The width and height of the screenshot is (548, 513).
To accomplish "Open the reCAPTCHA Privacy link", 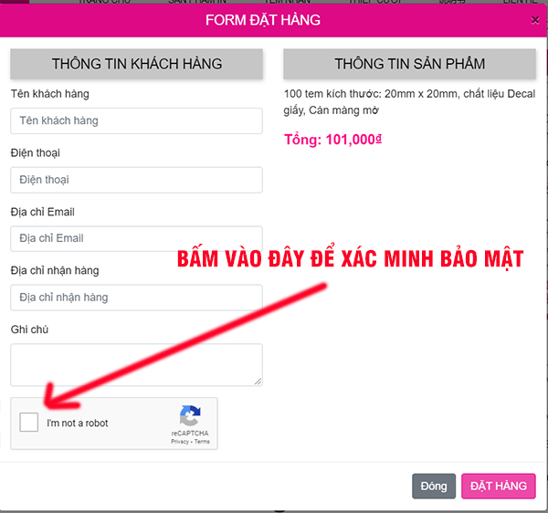I will 180,442.
